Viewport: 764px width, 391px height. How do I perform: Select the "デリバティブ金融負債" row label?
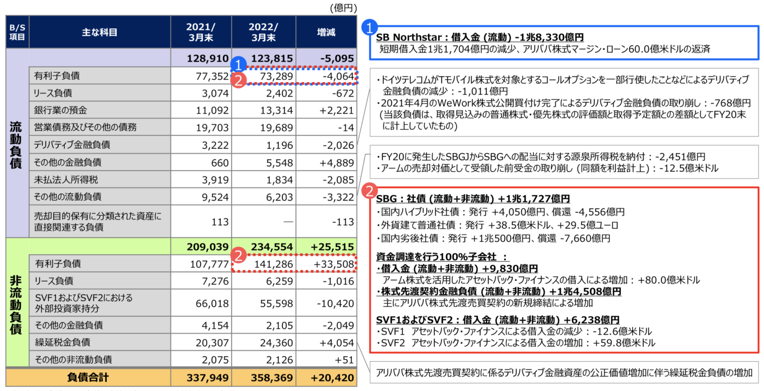72,145
